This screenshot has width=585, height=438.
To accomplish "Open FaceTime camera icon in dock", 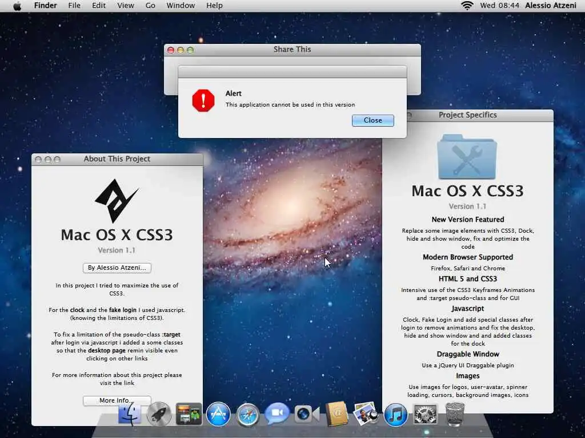I will pyautogui.click(x=307, y=414).
